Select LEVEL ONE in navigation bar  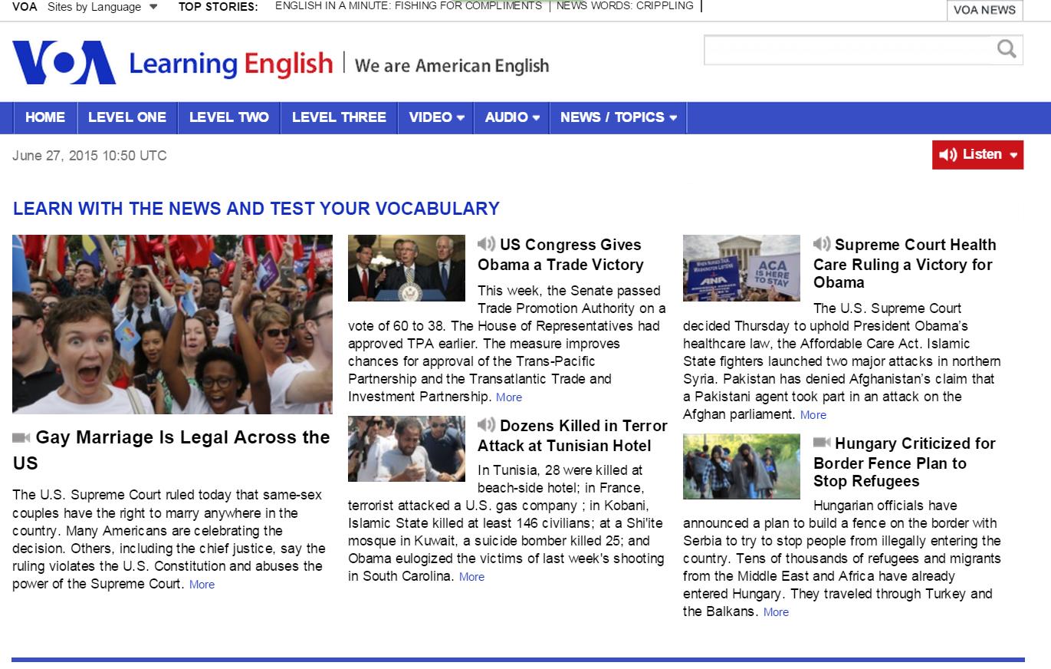pyautogui.click(x=127, y=117)
